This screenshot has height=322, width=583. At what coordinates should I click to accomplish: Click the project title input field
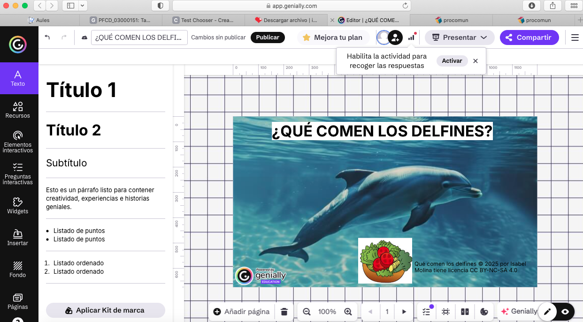pos(139,37)
